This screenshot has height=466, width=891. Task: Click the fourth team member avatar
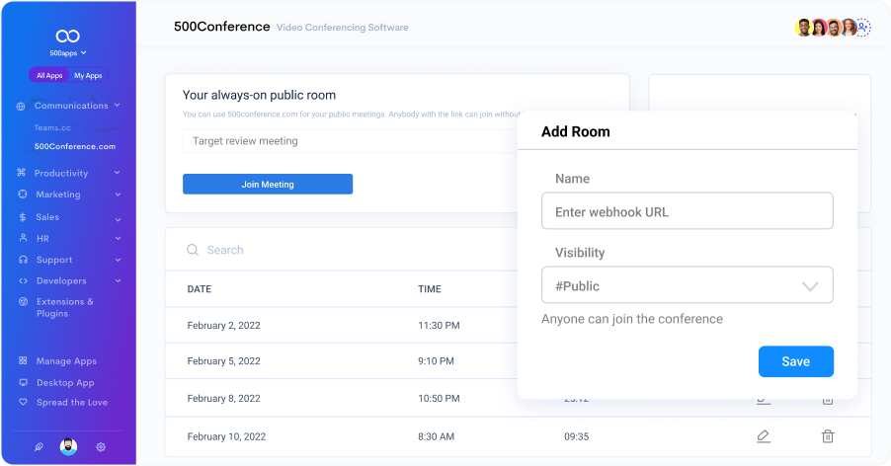tap(849, 28)
